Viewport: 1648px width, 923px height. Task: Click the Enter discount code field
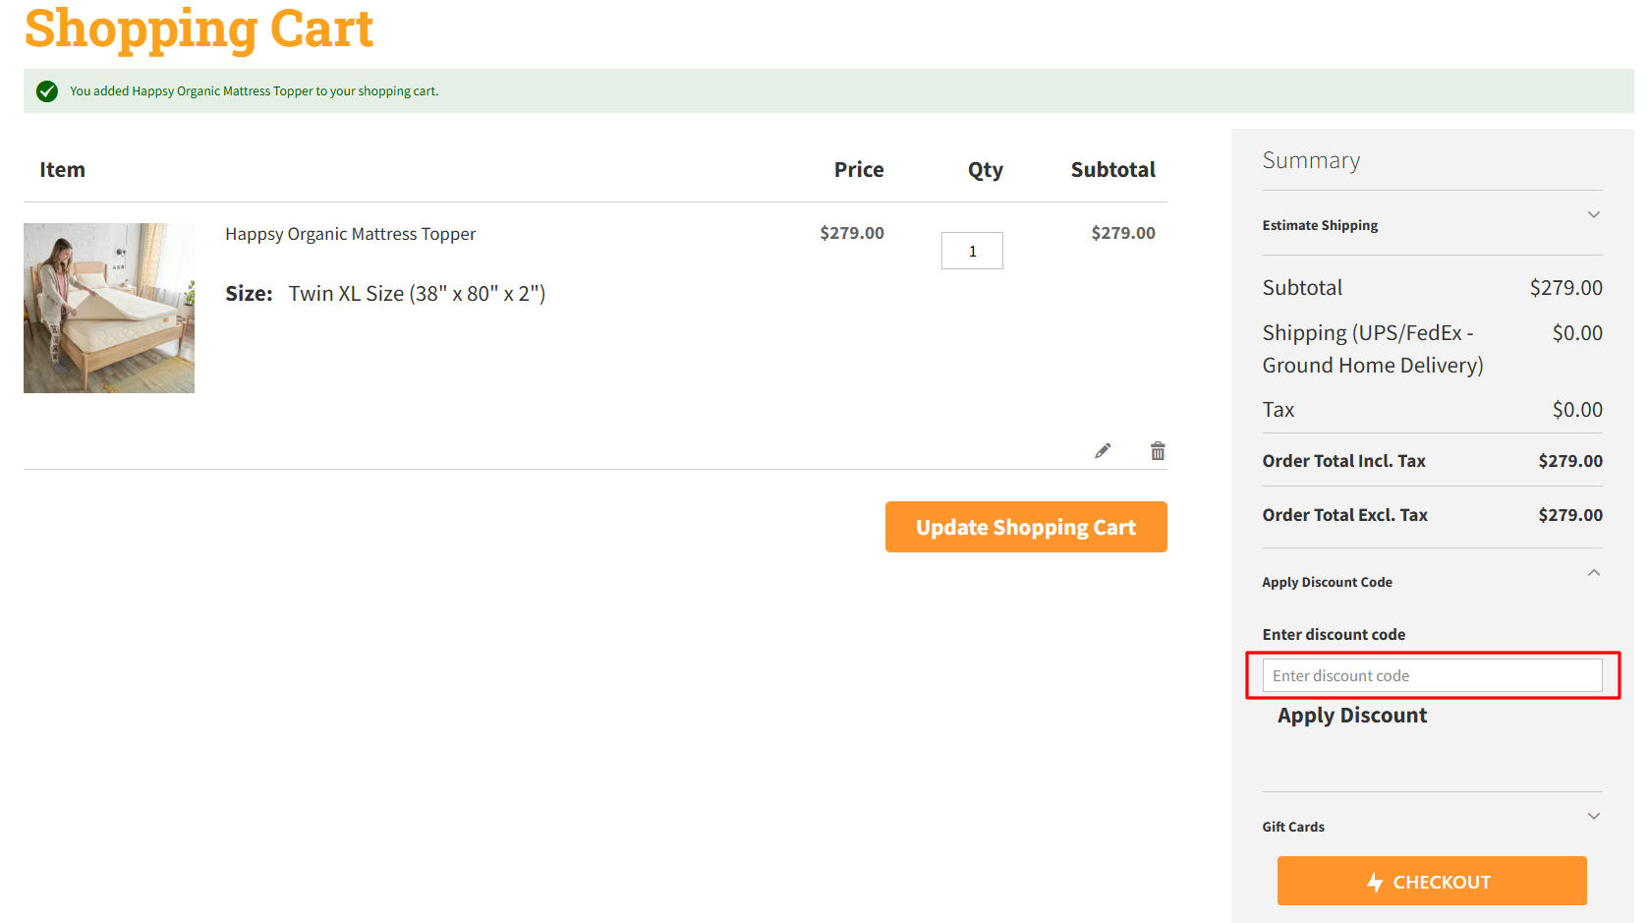(x=1431, y=675)
